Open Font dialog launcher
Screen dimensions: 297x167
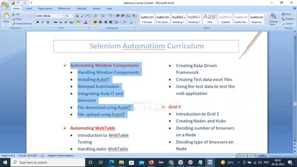point(90,28)
